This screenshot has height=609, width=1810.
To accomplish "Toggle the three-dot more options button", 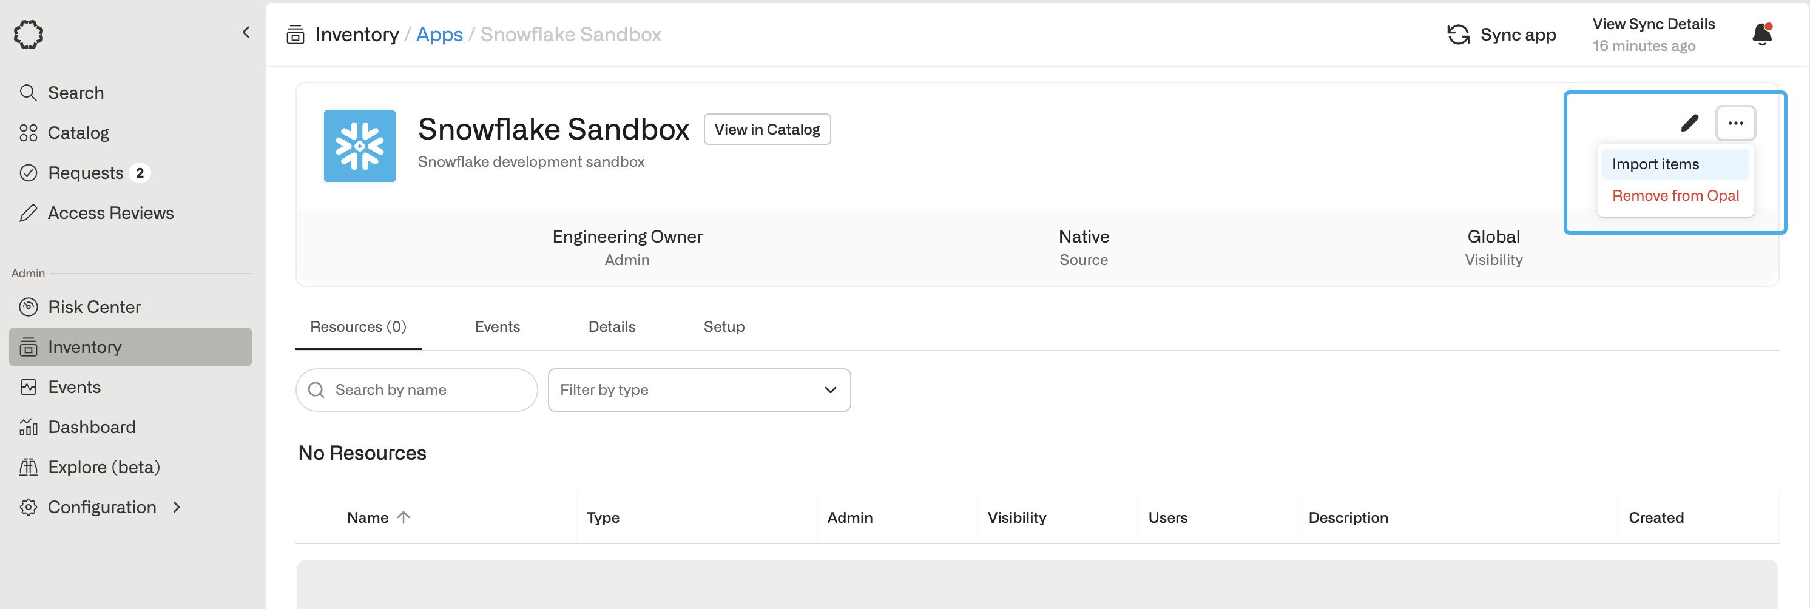I will (1735, 123).
